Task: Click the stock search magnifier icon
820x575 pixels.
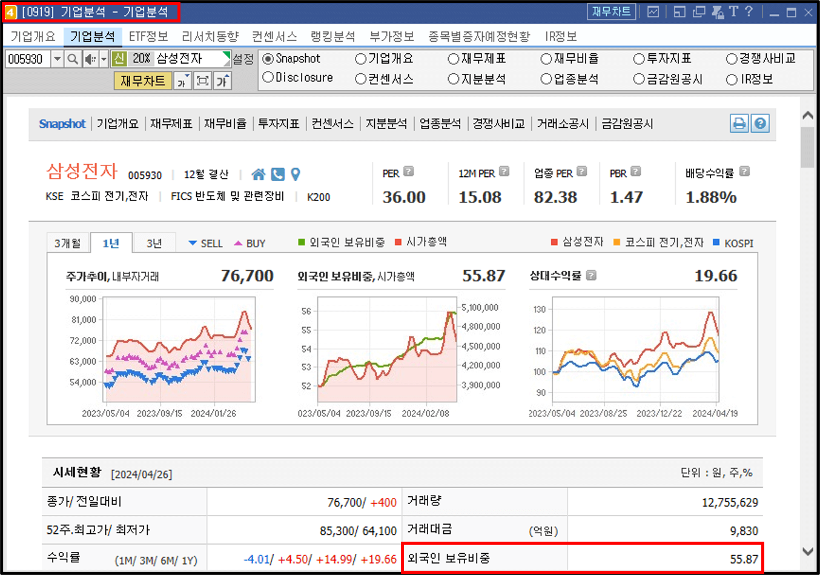Action: (72, 59)
